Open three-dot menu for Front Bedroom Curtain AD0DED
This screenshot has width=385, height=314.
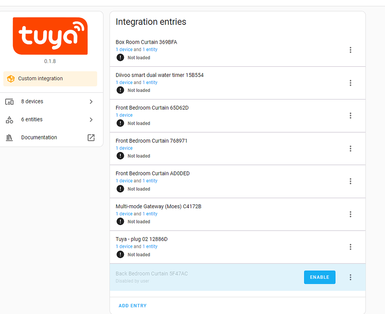(350, 181)
